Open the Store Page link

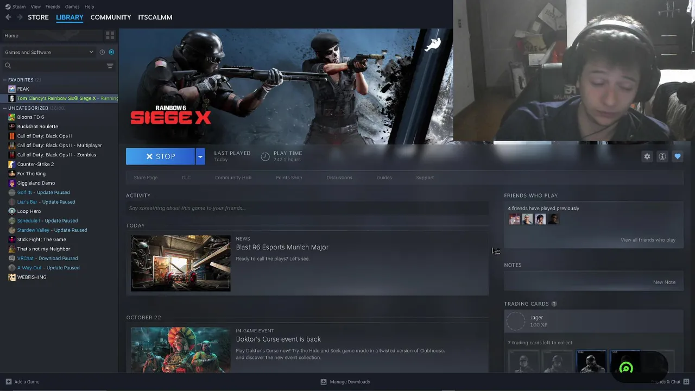click(146, 178)
